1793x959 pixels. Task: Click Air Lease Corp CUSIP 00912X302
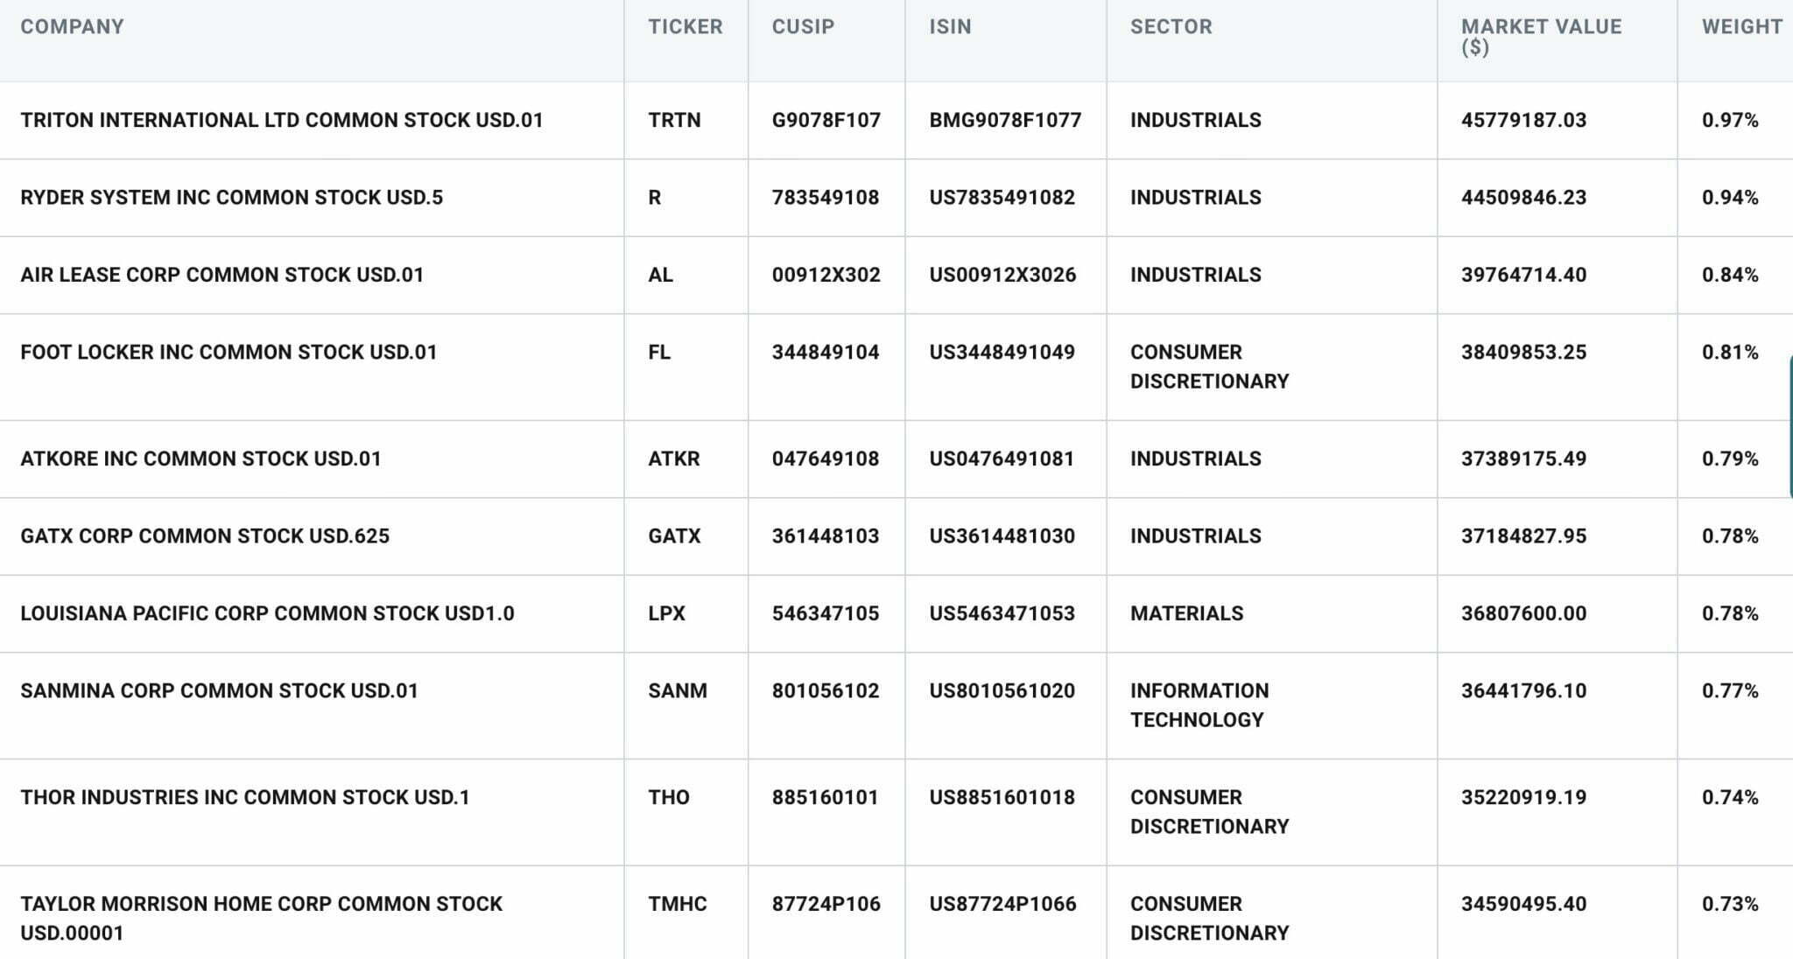point(826,275)
